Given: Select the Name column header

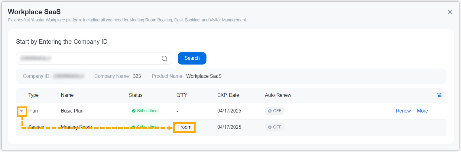Looking at the screenshot, I should tap(67, 95).
